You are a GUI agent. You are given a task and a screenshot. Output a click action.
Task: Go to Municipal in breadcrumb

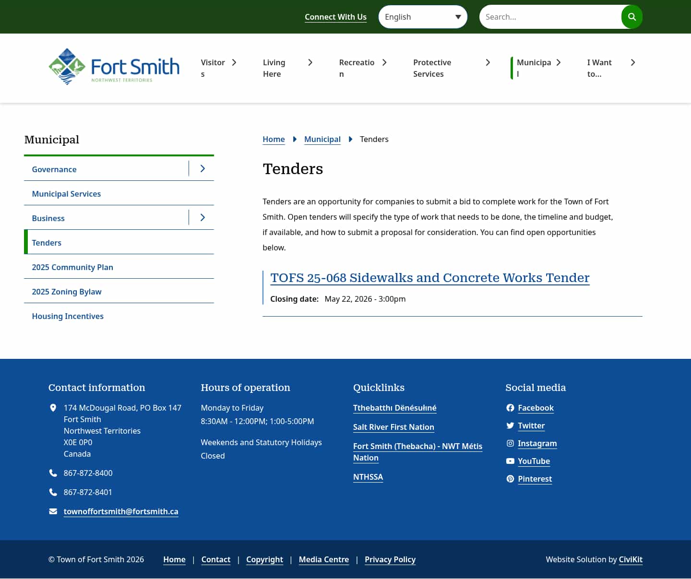(322, 139)
